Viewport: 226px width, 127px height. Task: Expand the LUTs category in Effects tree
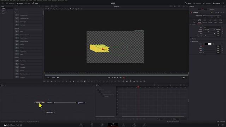click(1, 14)
